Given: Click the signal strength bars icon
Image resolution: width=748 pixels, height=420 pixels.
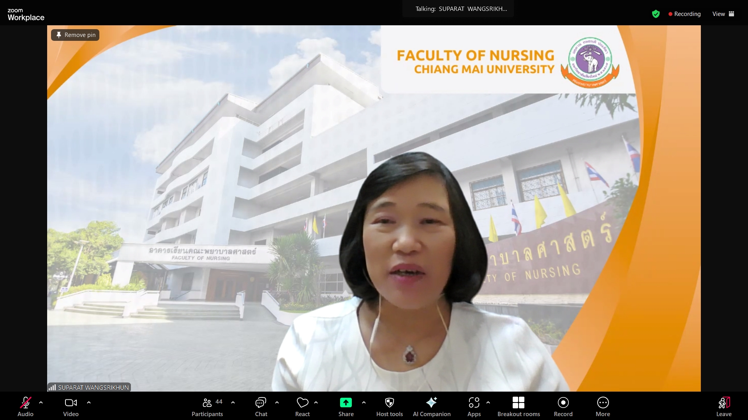Looking at the screenshot, I should [52, 387].
